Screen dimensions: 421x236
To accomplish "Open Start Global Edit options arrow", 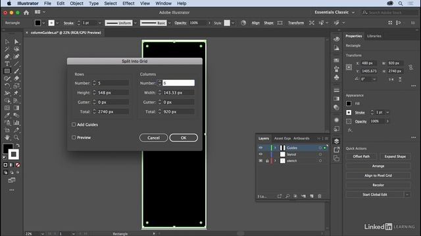I will click(x=407, y=195).
